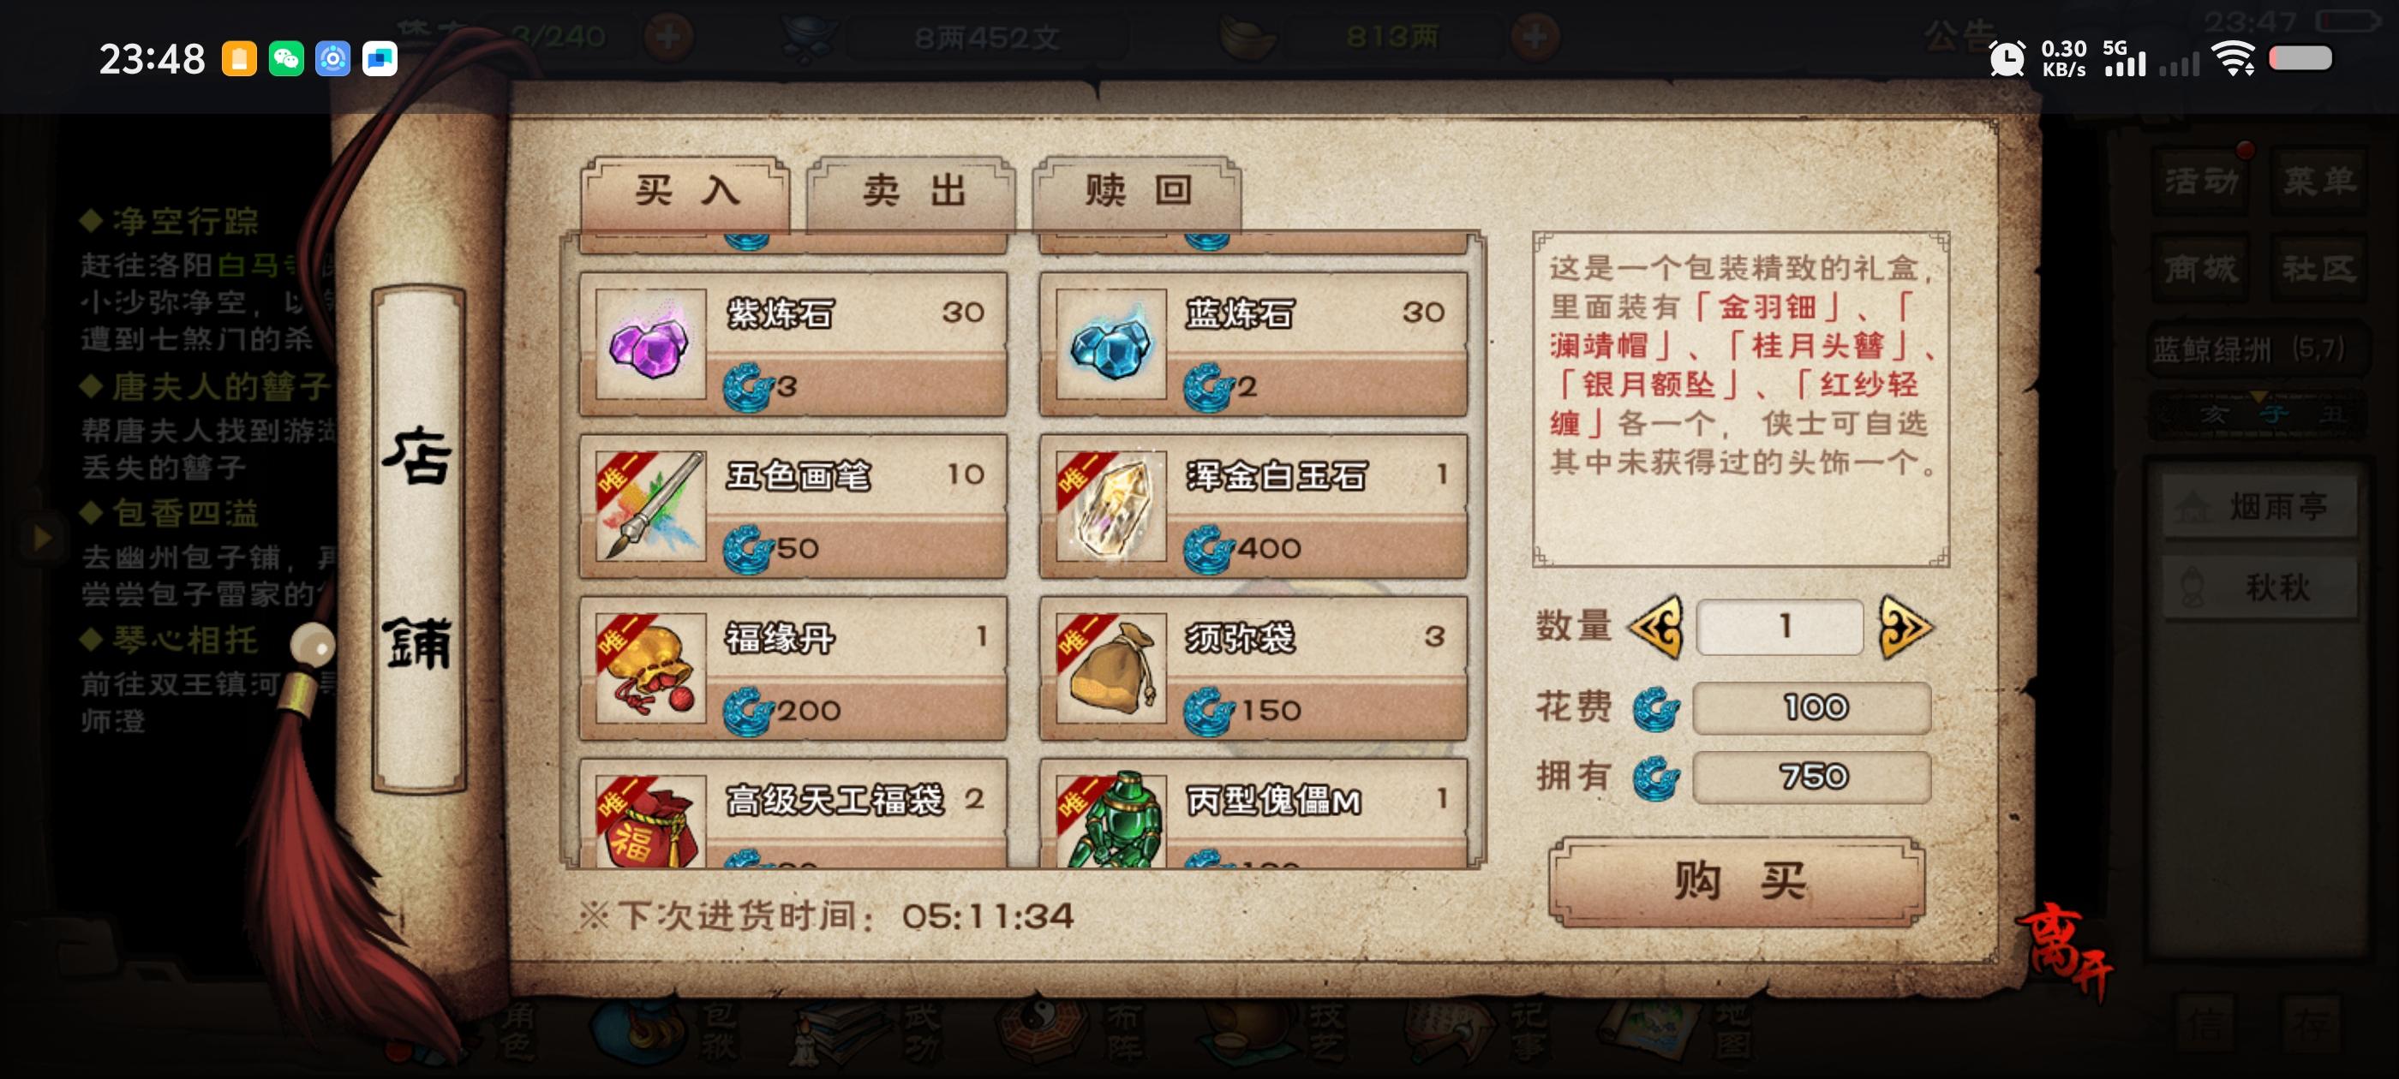Pick the 浑金白玉石 crystal item
The image size is (2399, 1079).
(1253, 505)
